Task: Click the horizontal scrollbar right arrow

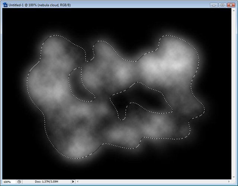Action: (229, 182)
